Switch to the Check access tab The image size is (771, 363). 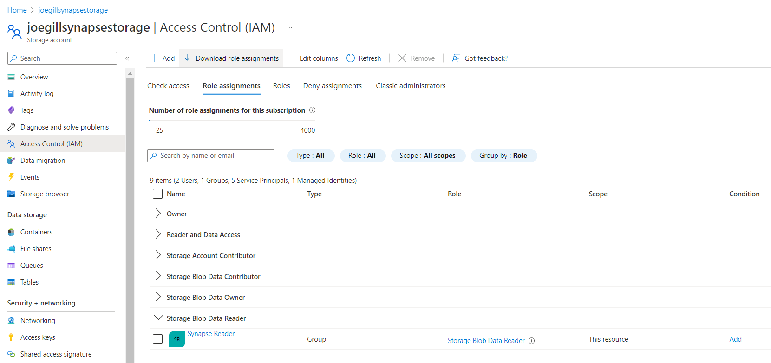168,86
